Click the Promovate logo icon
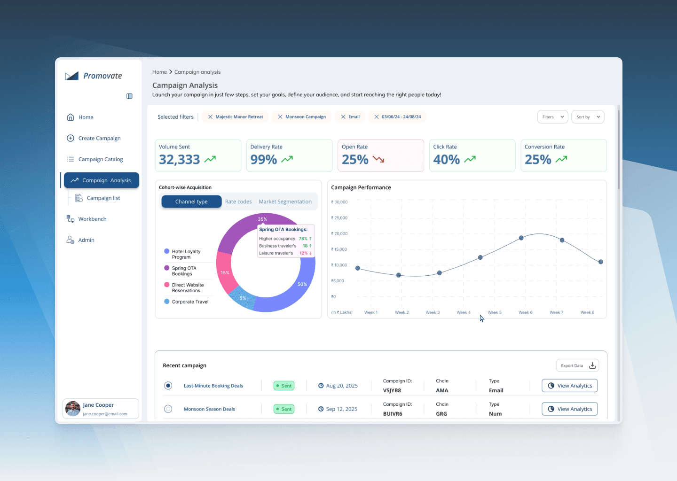The width and height of the screenshot is (677, 481). tap(71, 76)
